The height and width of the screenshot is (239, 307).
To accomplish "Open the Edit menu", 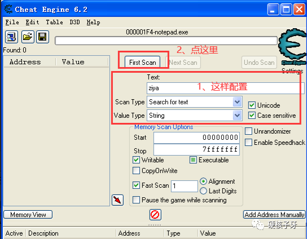I will coord(32,22).
